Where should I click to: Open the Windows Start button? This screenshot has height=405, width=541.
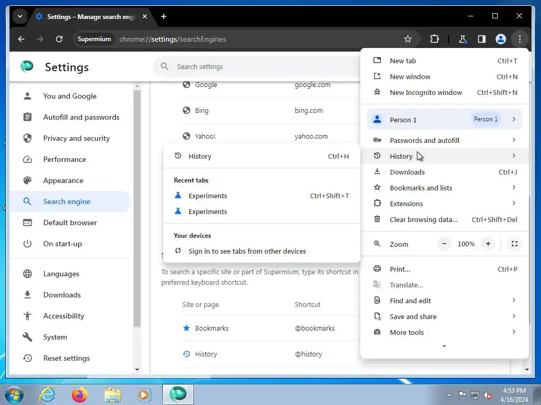pos(14,394)
